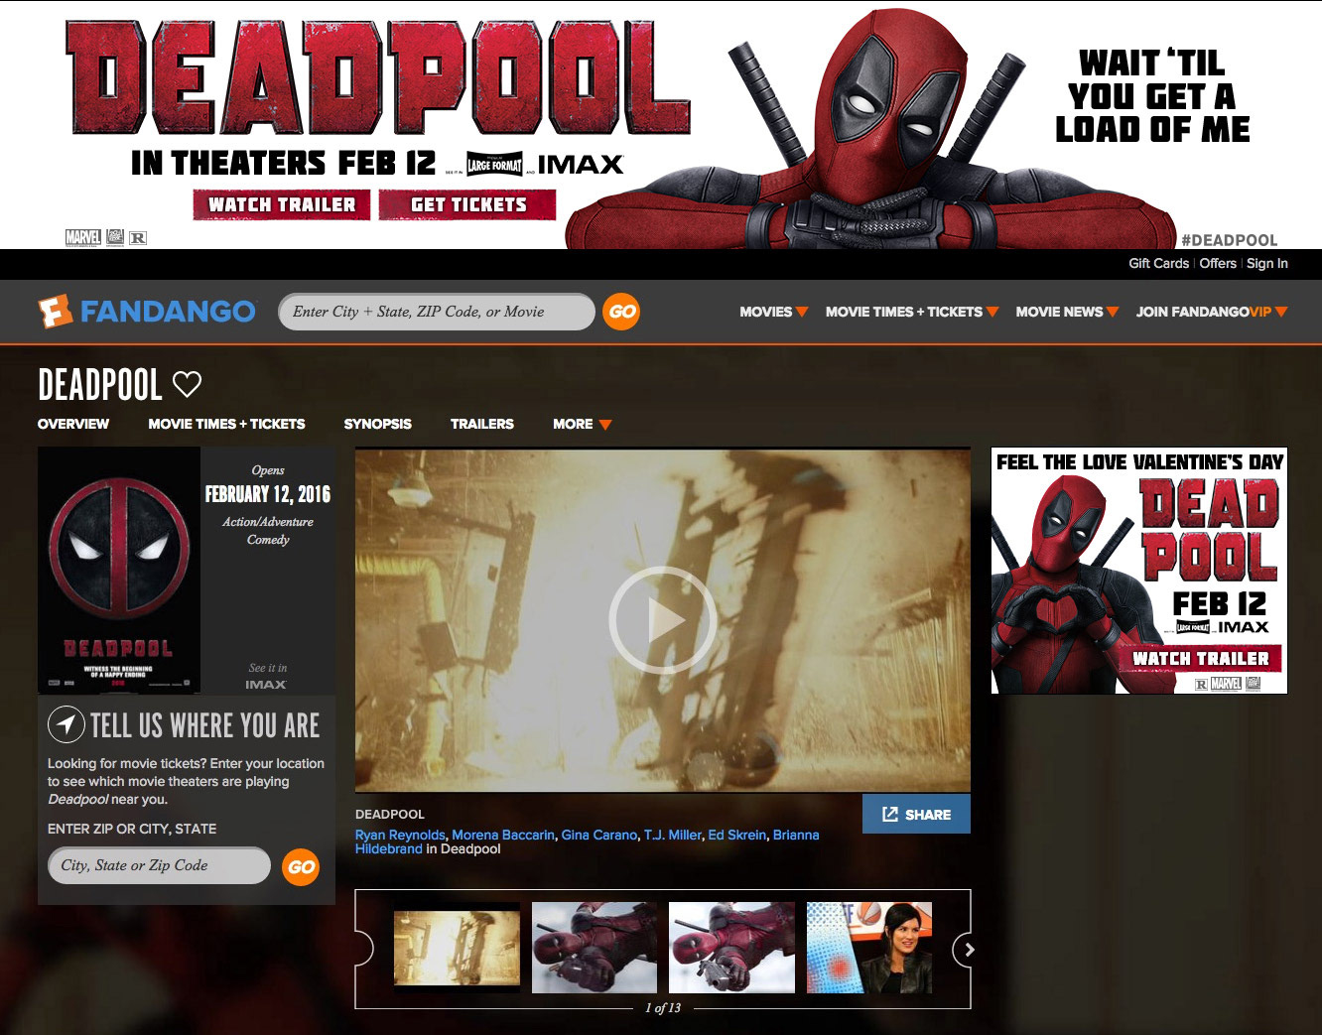Select the woman interview thumbnail
The height and width of the screenshot is (1035, 1322).
point(869,948)
